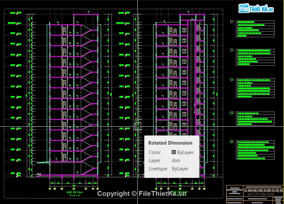This screenshot has height=204, width=284.
Task: Select the SW legend marker circle
Action: [x=232, y=113]
